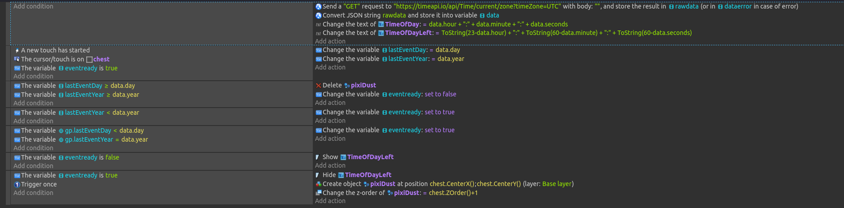Click the Trigger once icon

[17, 184]
